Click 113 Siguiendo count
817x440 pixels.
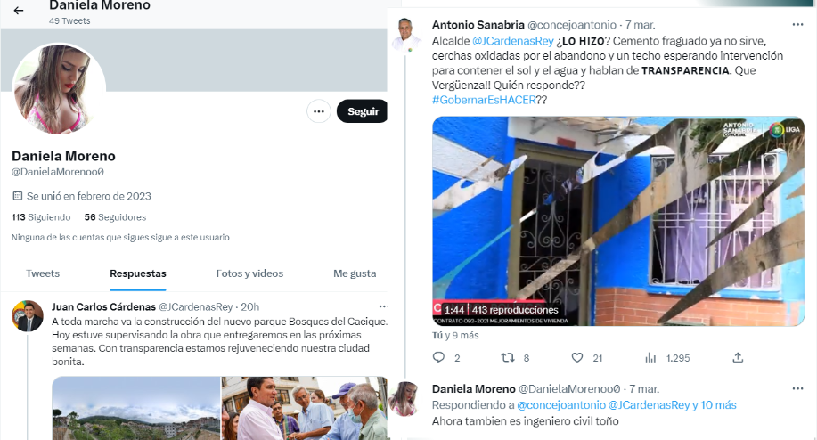click(41, 217)
